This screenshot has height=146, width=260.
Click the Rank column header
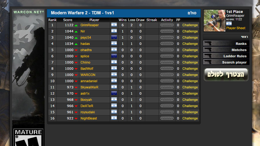[52, 20]
